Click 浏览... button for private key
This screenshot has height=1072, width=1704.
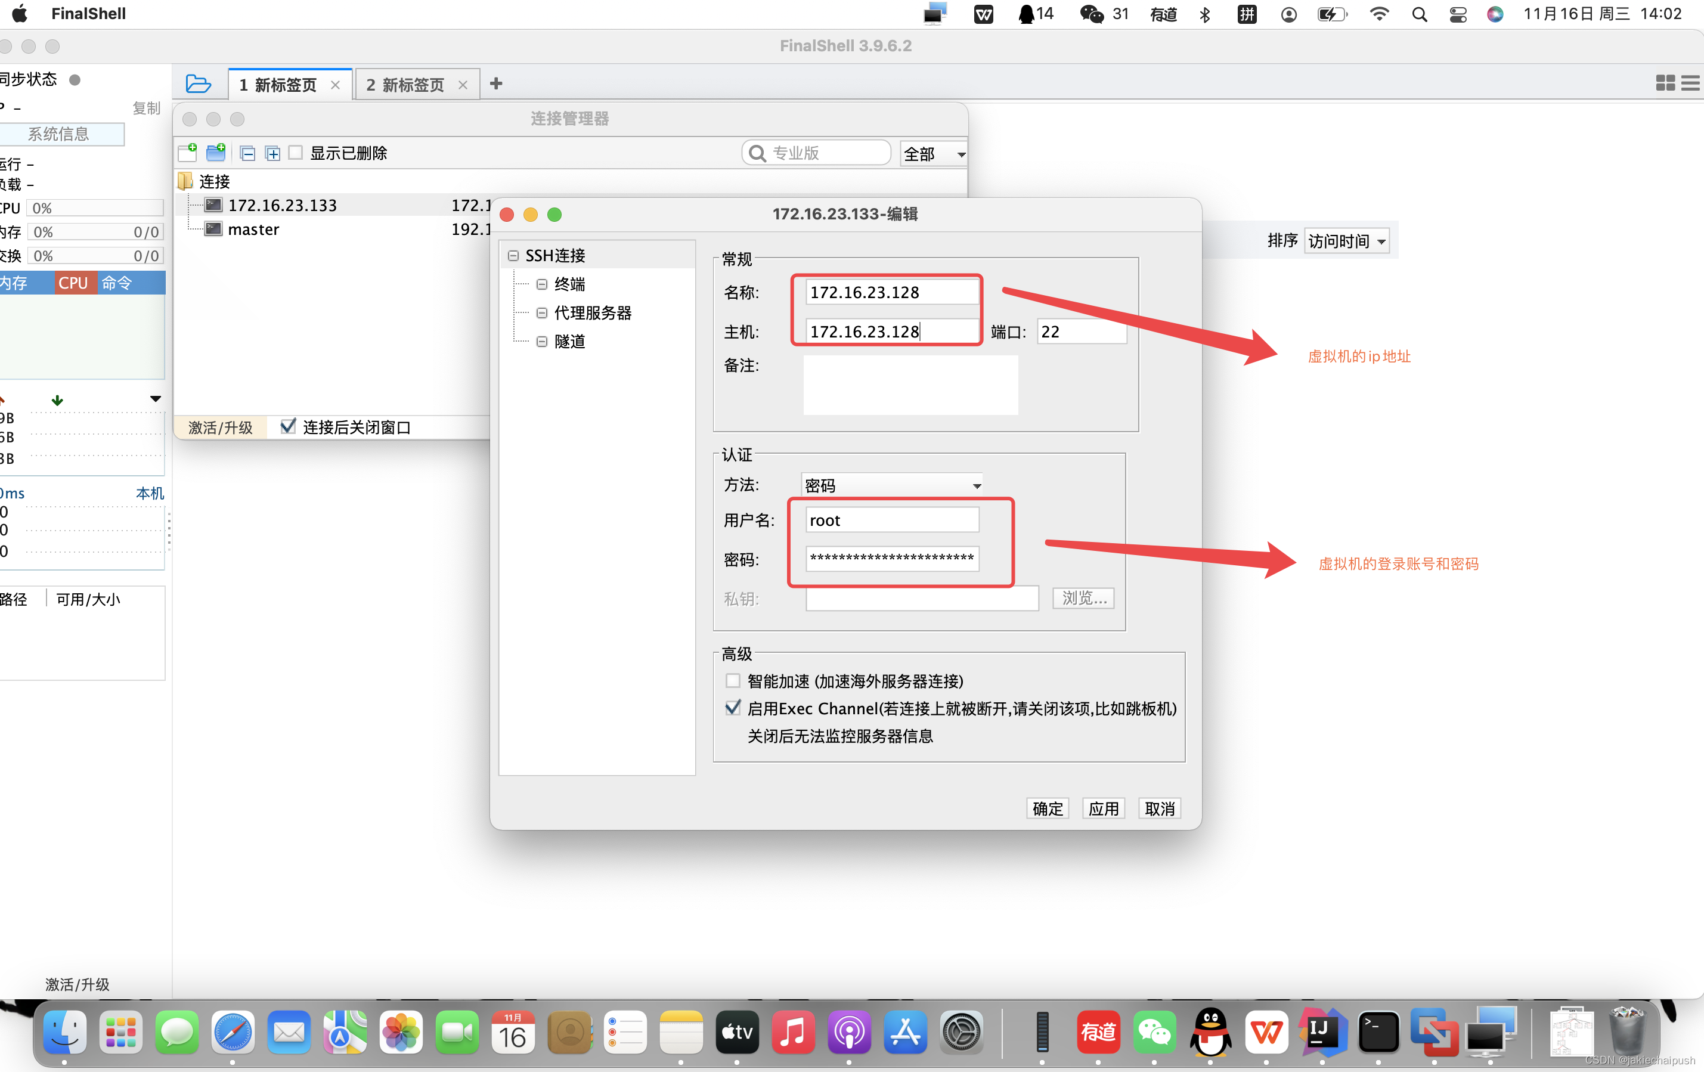click(1083, 598)
